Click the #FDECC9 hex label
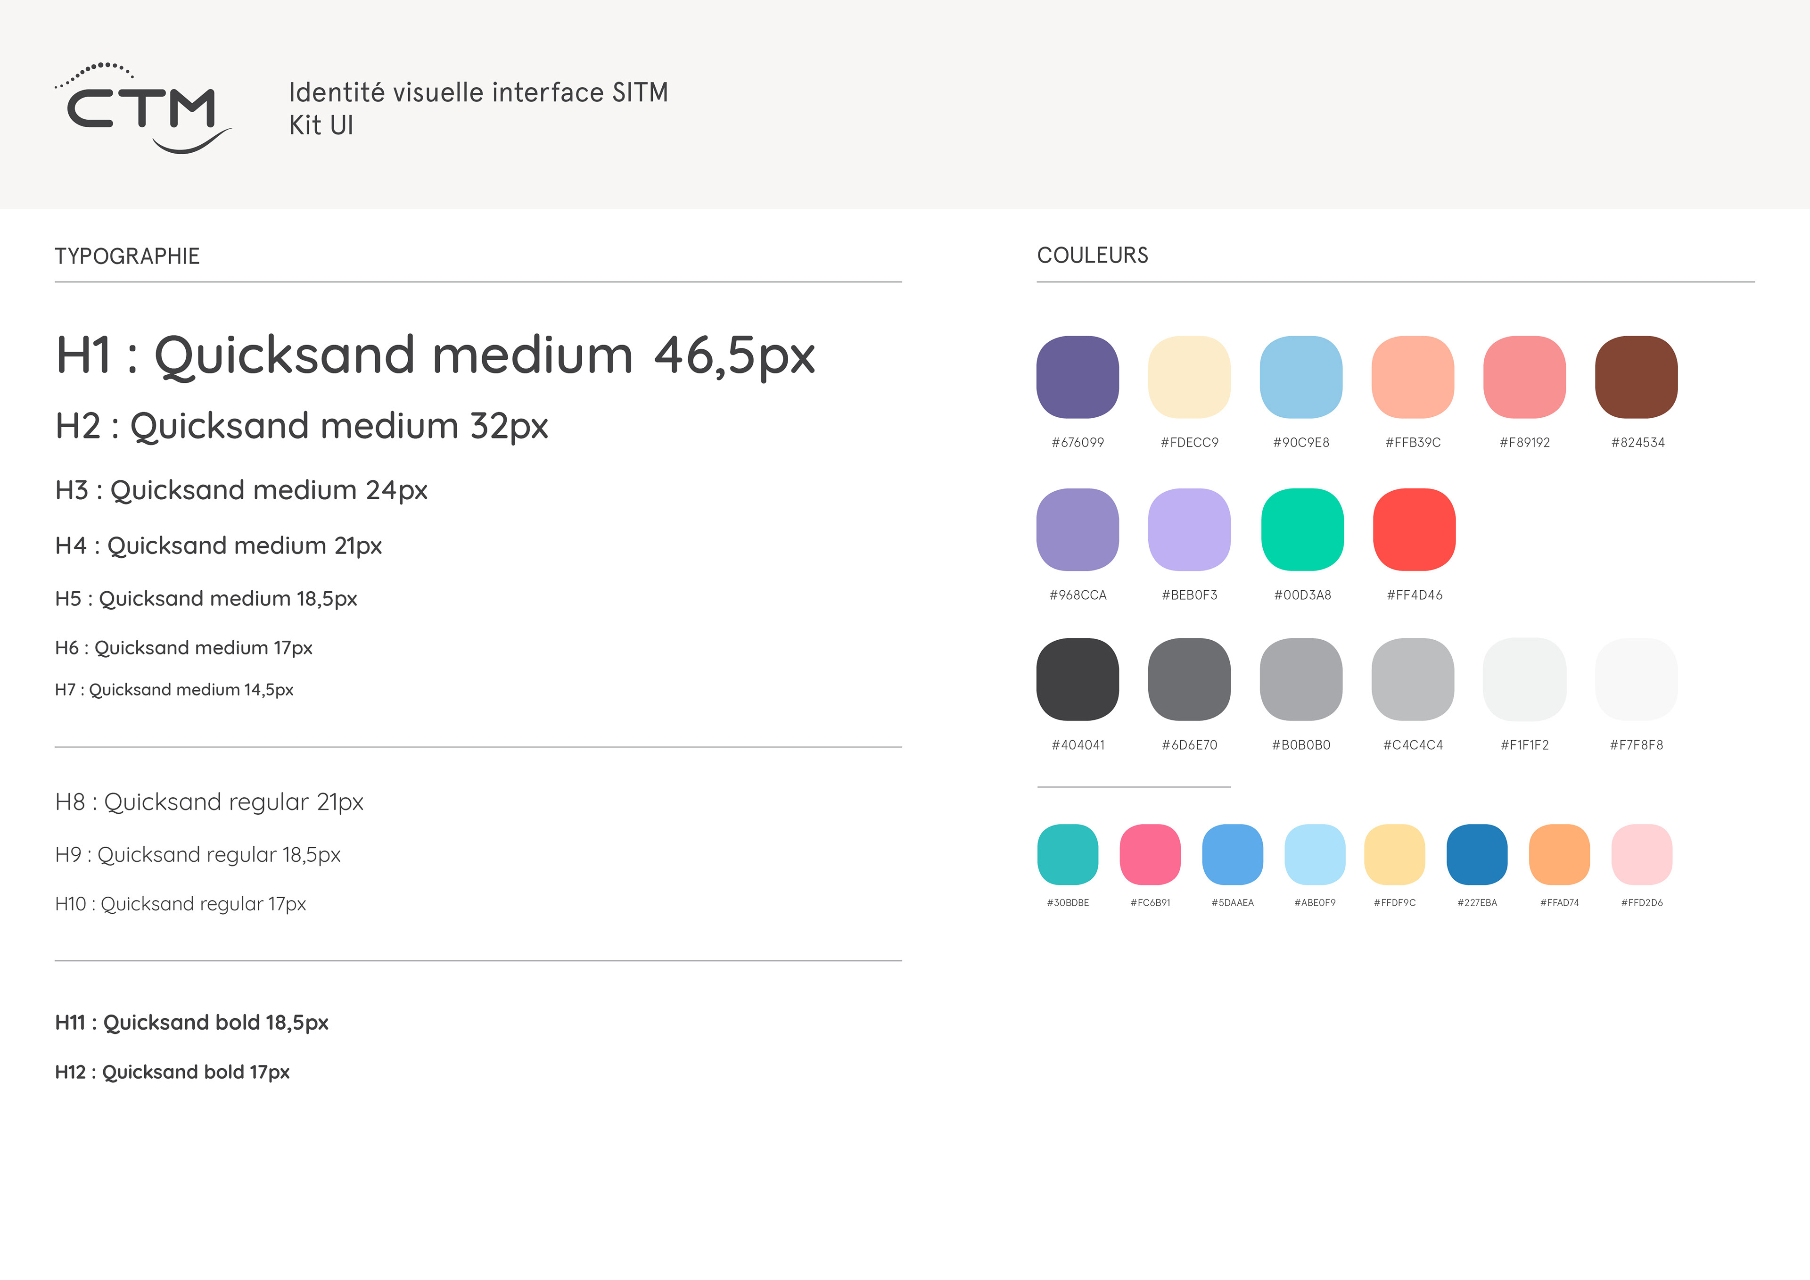Screen dimensions: 1810x1280 (1190, 442)
